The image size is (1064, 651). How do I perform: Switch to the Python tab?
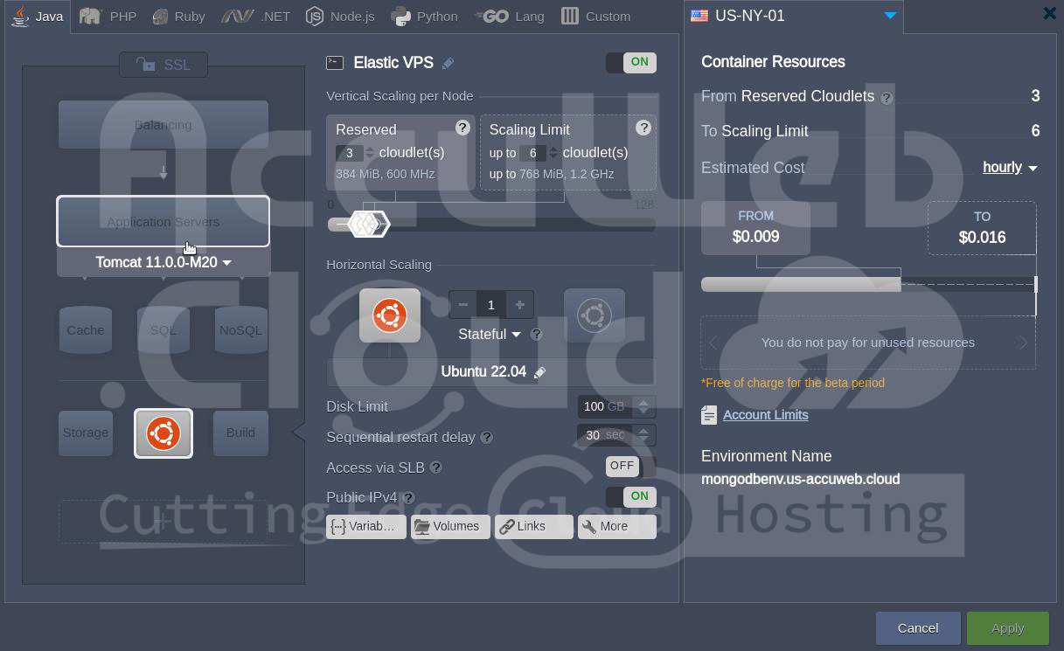click(x=424, y=16)
